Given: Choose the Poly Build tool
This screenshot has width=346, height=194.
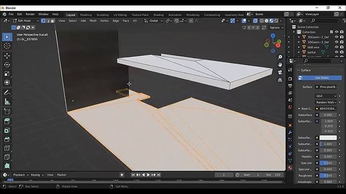Looking at the screenshot, I should click(7, 165).
